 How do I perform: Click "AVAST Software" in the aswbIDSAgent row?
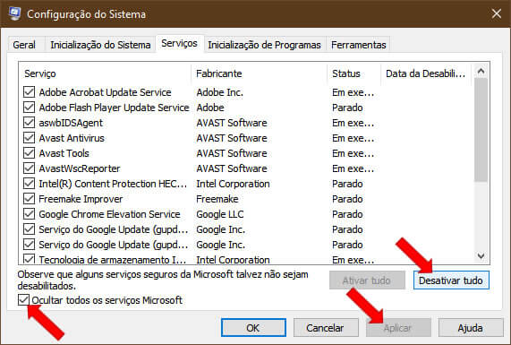click(x=232, y=123)
